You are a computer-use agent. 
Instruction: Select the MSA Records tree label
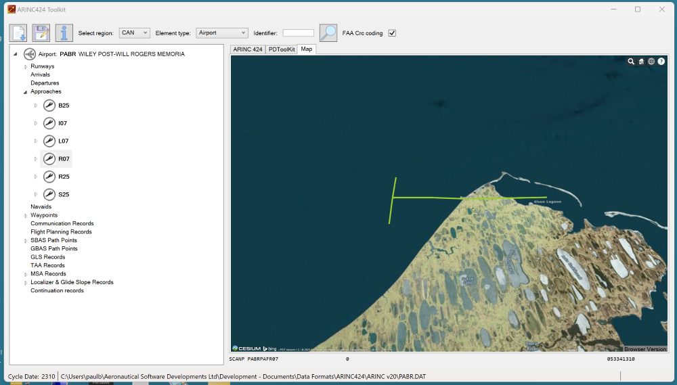[x=48, y=273]
